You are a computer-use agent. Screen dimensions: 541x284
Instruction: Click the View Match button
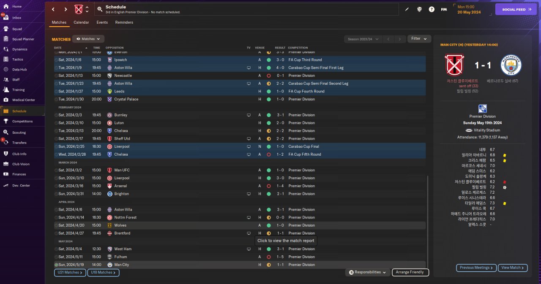(513, 268)
